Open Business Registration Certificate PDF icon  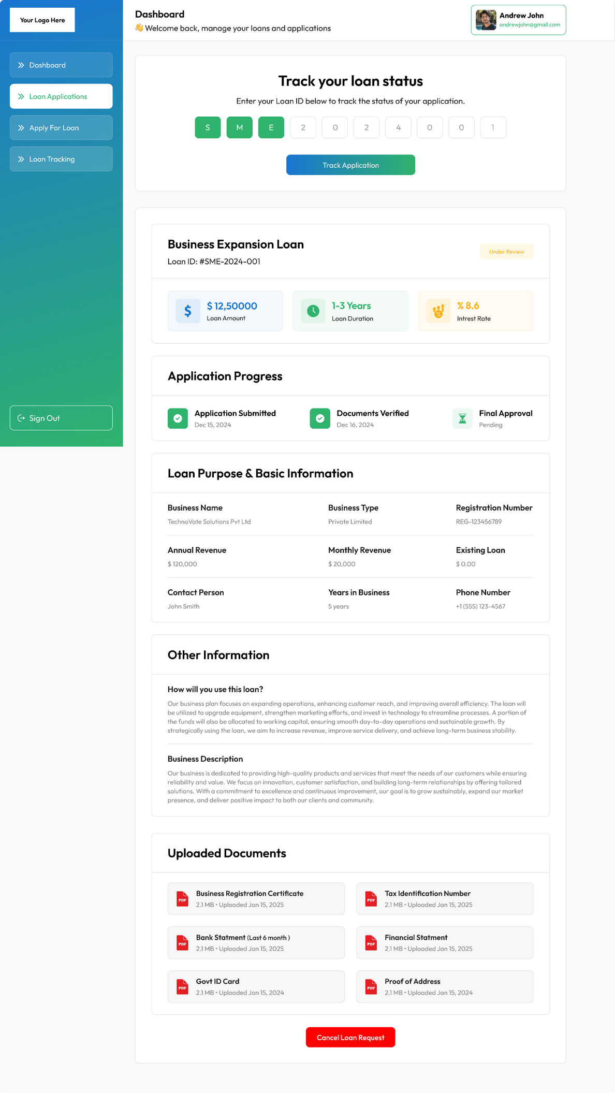click(182, 899)
